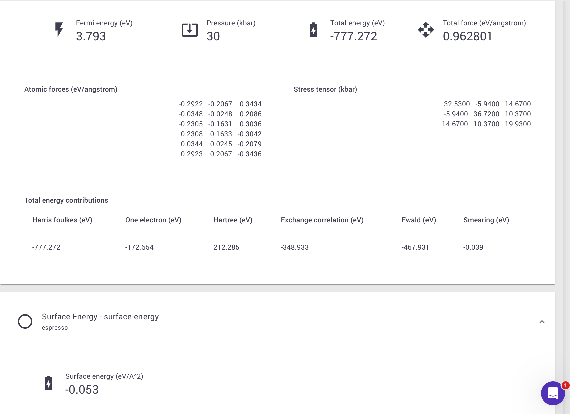The image size is (570, 414).
Task: Click the Fermi energy lightning bolt icon
Action: 59,29
